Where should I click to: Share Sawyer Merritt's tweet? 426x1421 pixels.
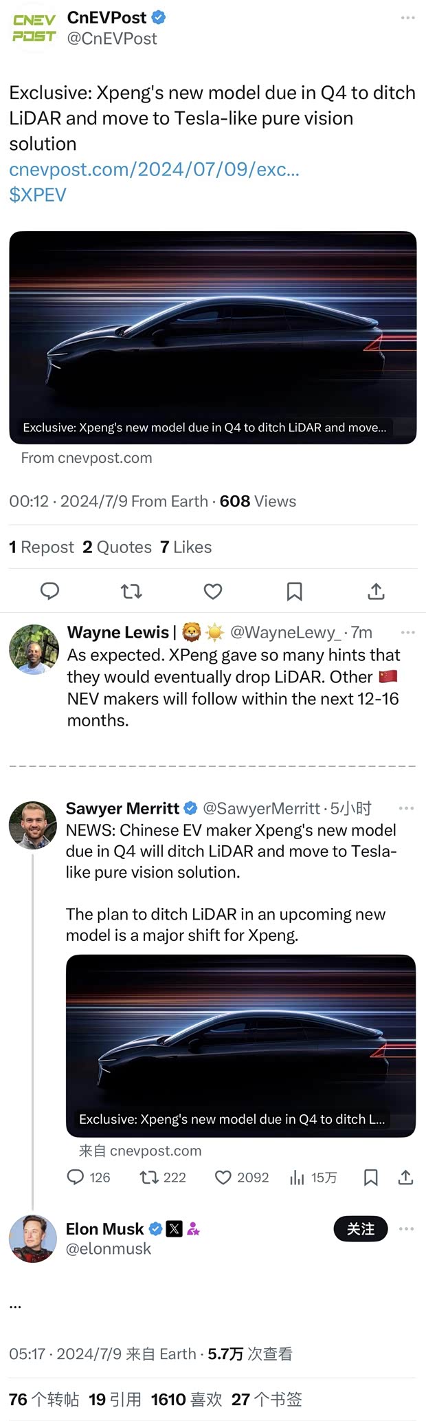(x=405, y=1177)
